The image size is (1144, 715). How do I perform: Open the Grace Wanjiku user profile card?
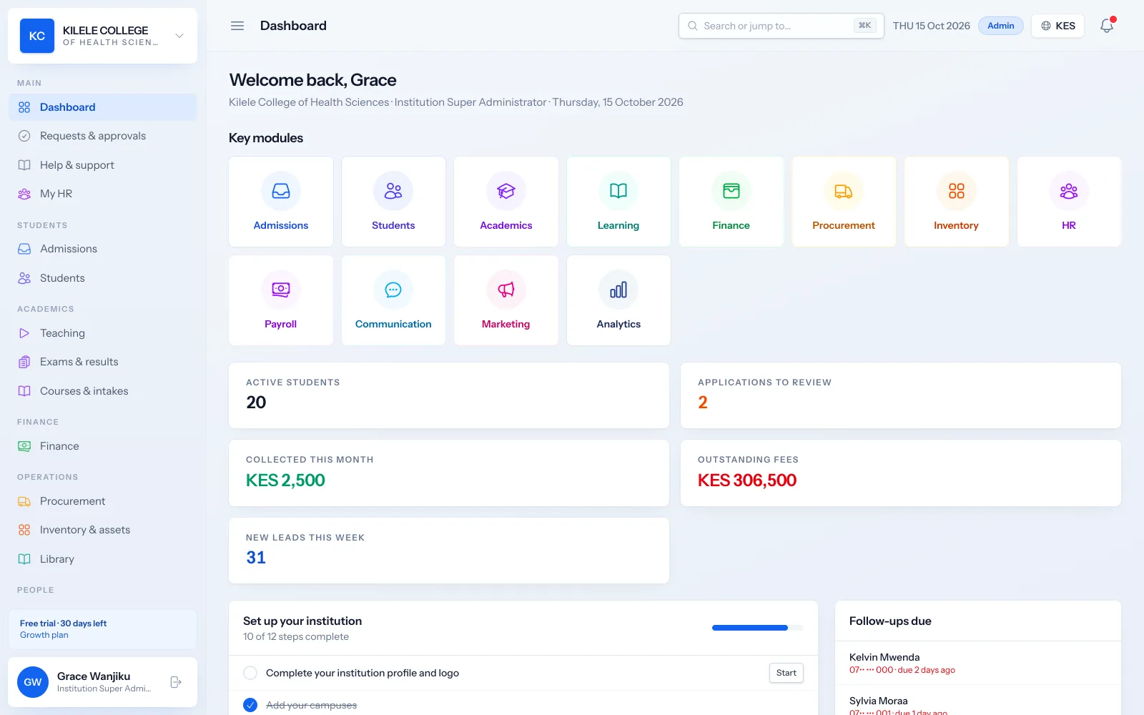[102, 682]
